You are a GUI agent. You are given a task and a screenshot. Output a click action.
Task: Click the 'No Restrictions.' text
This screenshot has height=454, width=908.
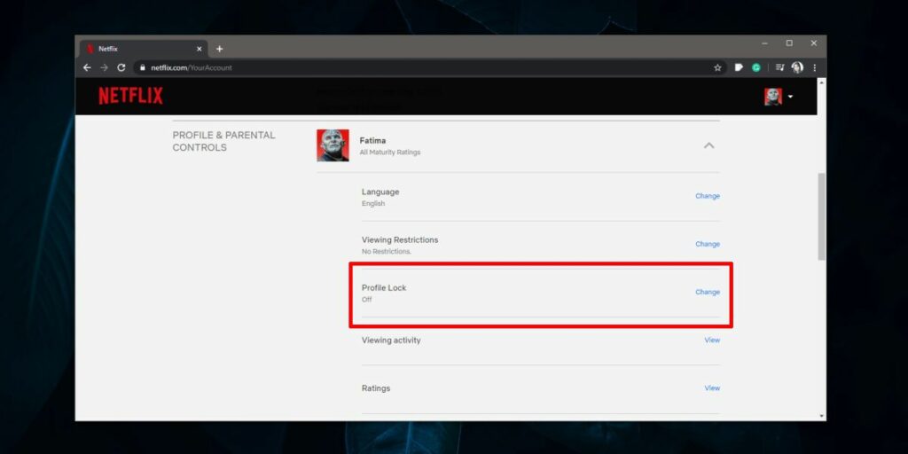[x=387, y=252]
